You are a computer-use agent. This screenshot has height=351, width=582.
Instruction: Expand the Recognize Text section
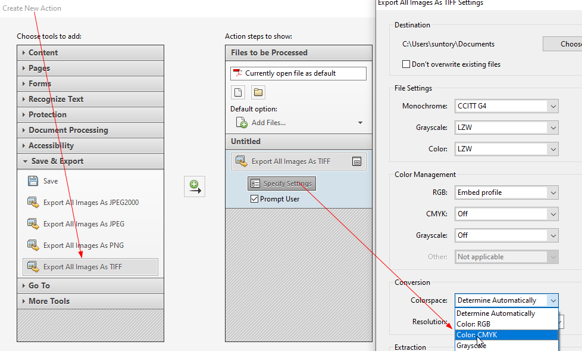pyautogui.click(x=90, y=100)
